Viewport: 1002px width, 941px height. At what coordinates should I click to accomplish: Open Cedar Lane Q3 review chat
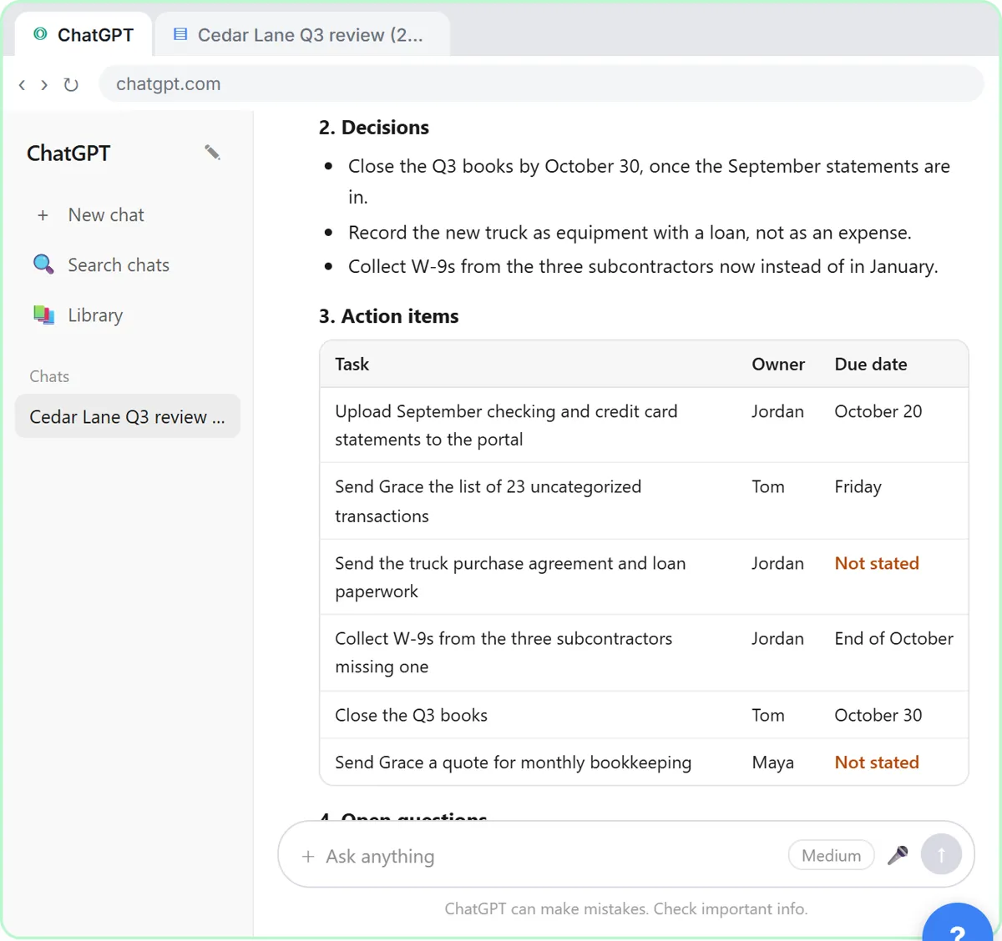[127, 416]
